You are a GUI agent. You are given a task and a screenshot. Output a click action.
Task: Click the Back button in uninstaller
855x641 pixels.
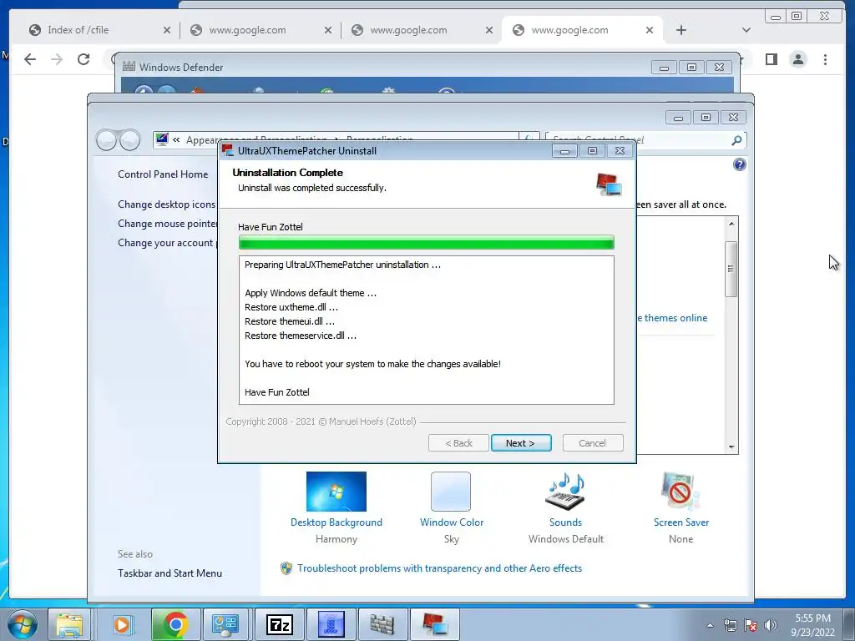point(458,443)
